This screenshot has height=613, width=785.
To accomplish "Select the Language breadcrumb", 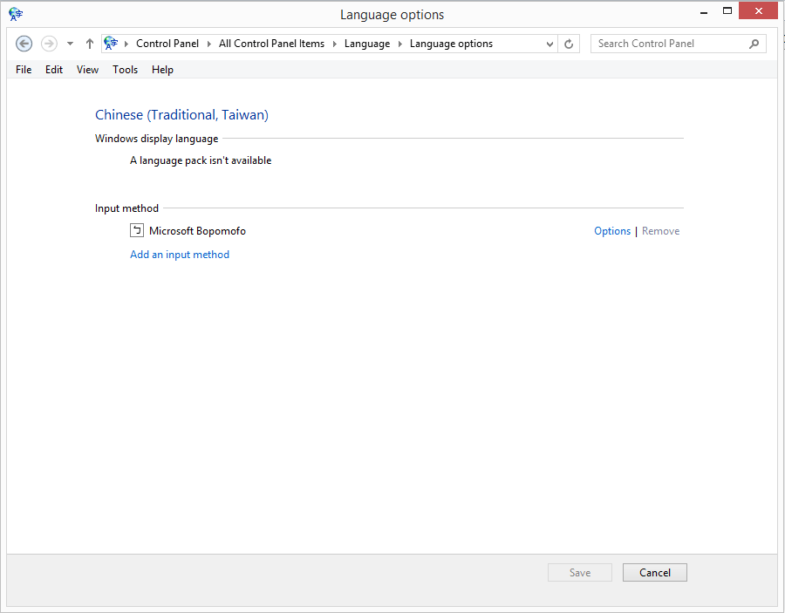I will point(367,44).
